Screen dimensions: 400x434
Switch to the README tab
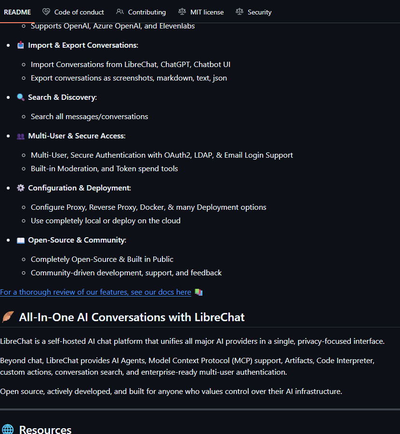(17, 12)
